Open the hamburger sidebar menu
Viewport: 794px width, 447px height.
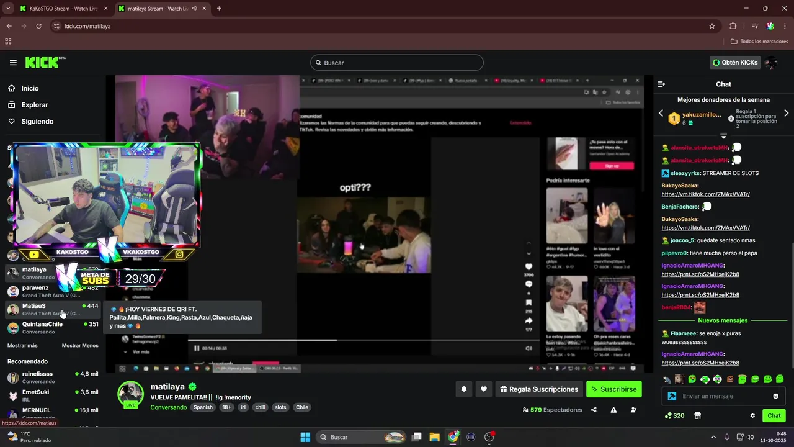click(13, 63)
